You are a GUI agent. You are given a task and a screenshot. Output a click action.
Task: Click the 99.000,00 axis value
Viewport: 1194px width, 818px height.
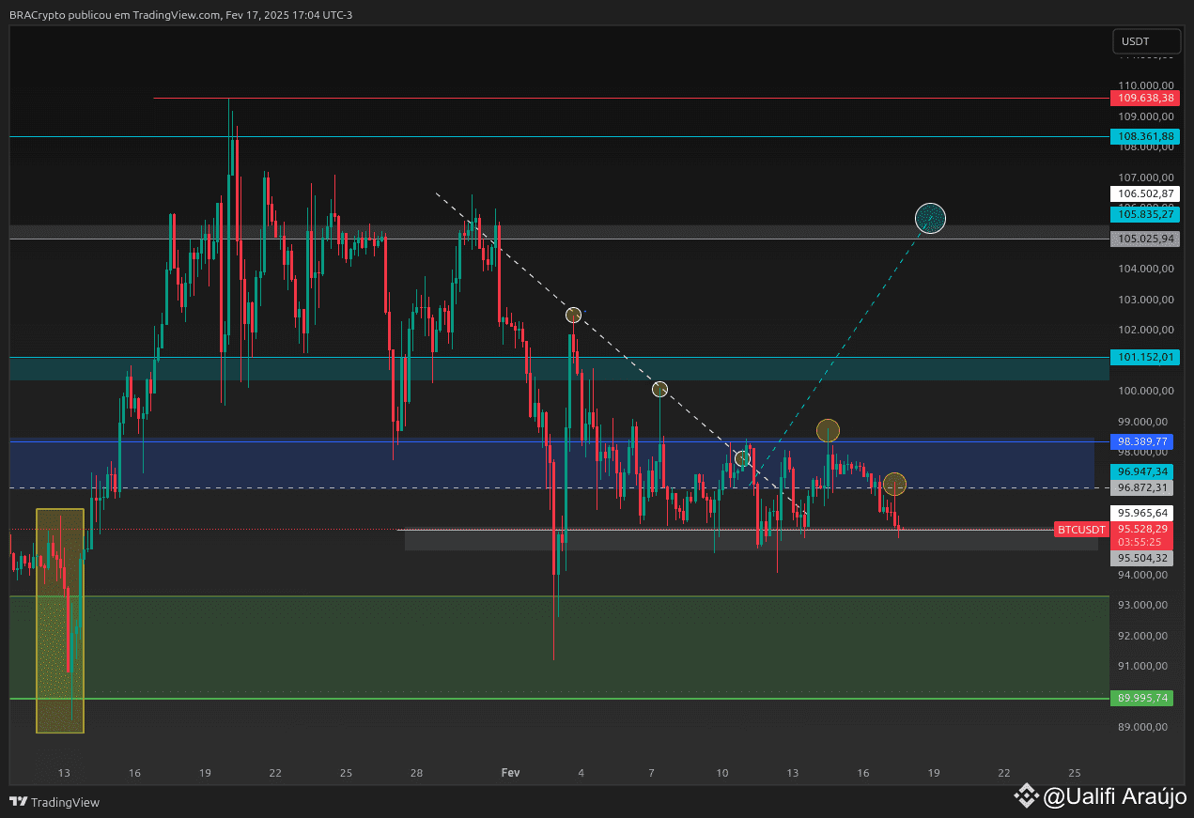pos(1142,422)
